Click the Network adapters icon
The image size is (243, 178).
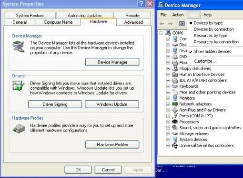175,104
